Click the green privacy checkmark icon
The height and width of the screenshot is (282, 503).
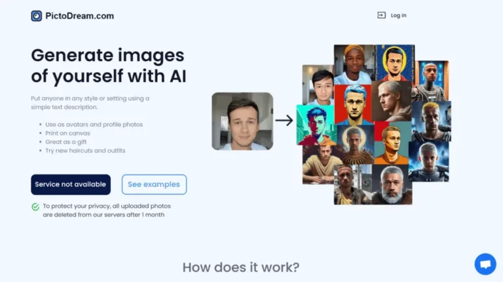click(35, 207)
